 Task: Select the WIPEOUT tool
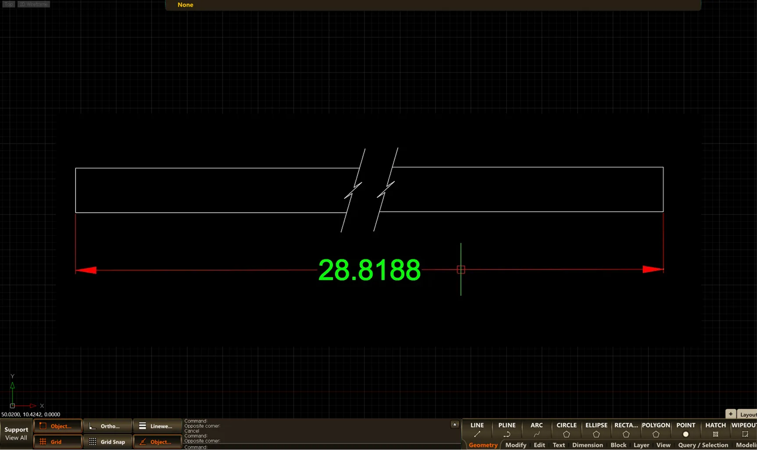(x=744, y=429)
